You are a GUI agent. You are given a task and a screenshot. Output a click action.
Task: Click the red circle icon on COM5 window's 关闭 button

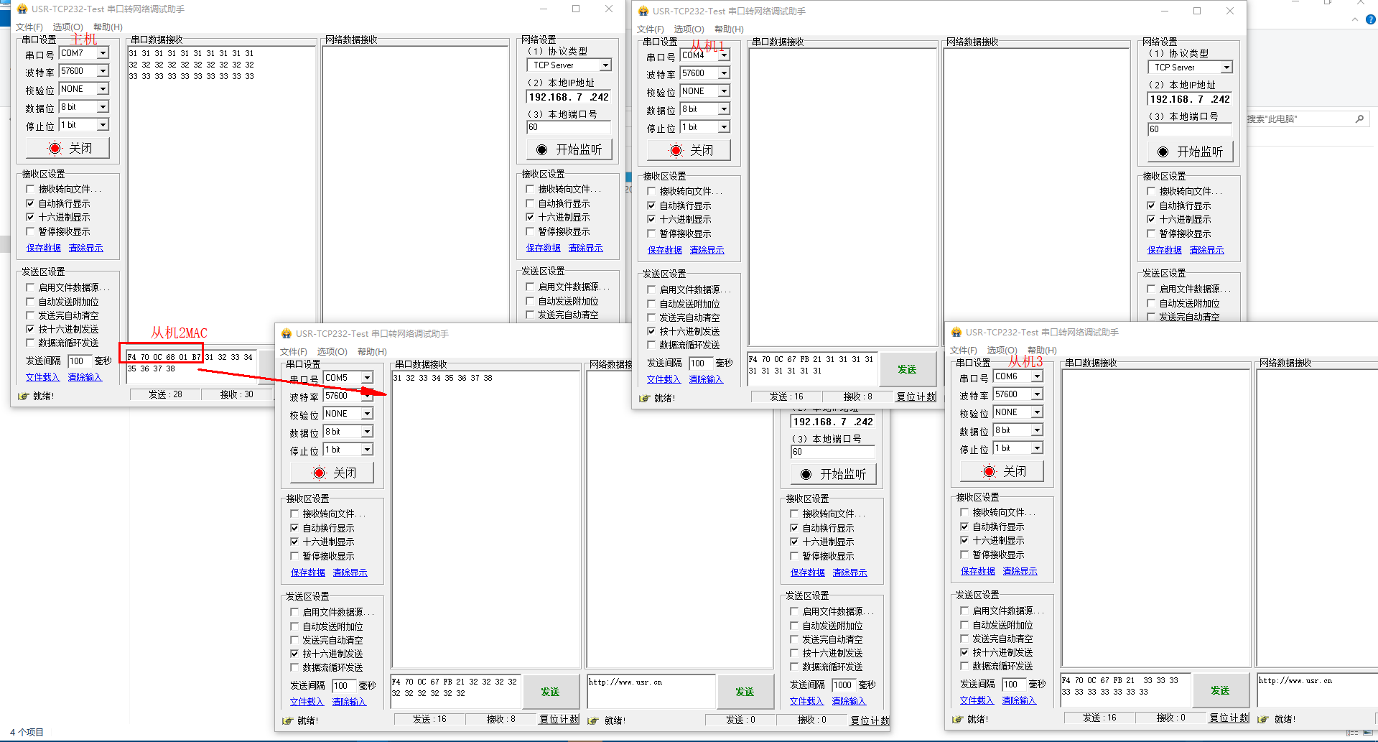319,473
